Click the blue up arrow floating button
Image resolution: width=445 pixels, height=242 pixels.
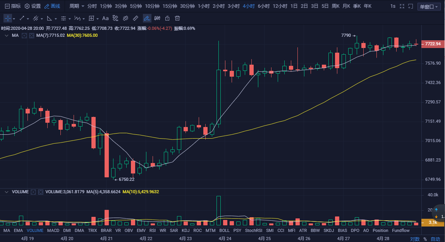click(x=436, y=210)
